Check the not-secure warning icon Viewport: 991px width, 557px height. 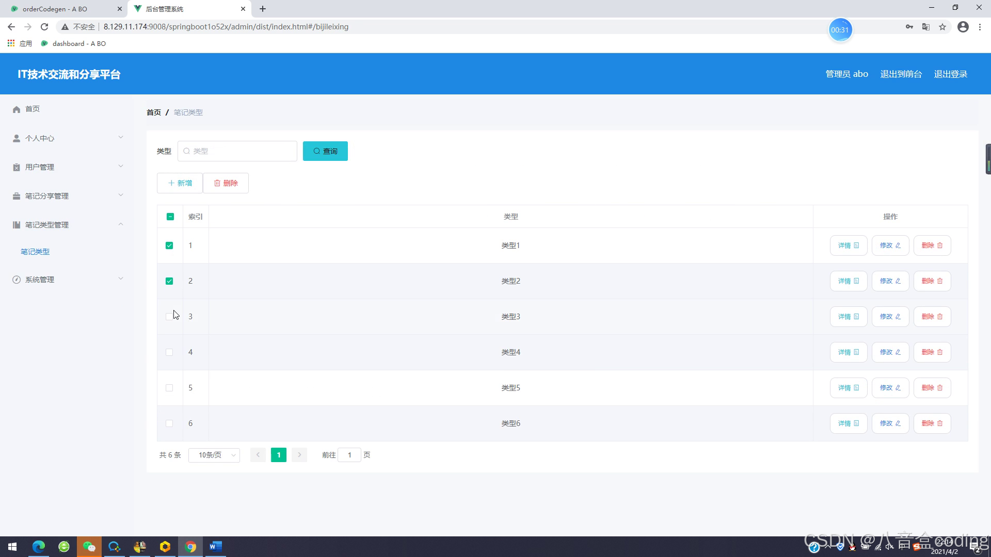pyautogui.click(x=65, y=27)
